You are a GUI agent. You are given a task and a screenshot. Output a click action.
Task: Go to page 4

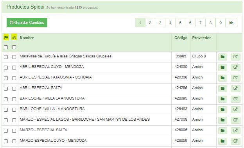[x=170, y=23]
